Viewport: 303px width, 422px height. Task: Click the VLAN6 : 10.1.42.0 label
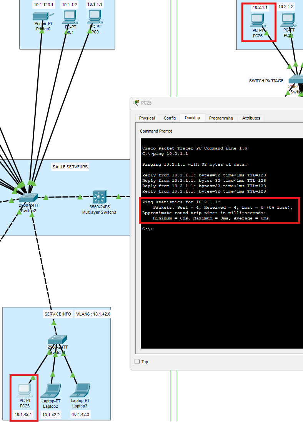click(93, 314)
